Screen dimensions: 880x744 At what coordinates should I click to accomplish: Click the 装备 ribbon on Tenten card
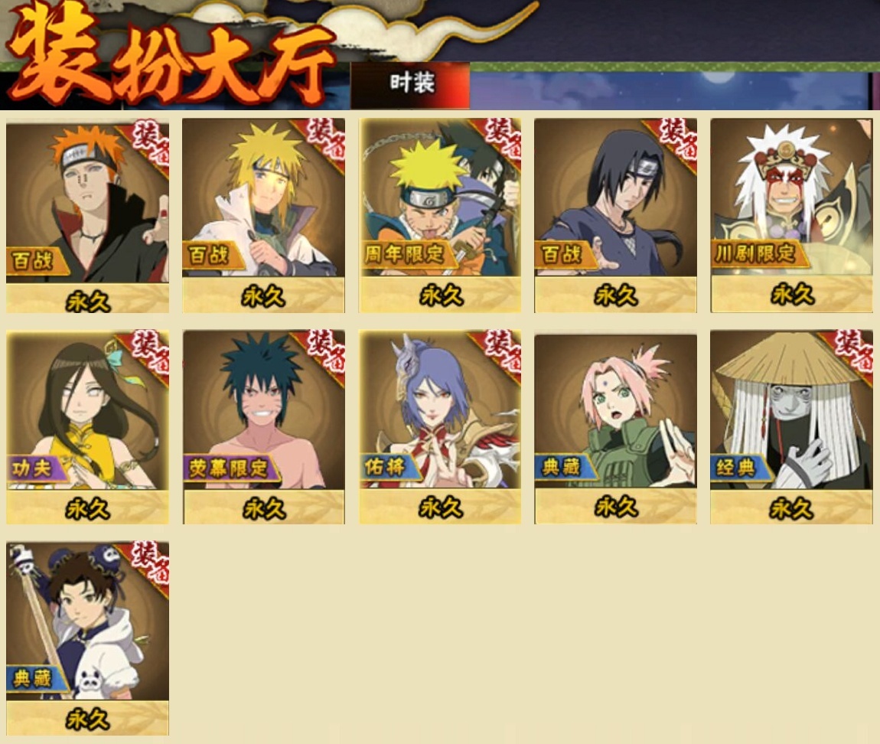click(x=147, y=564)
